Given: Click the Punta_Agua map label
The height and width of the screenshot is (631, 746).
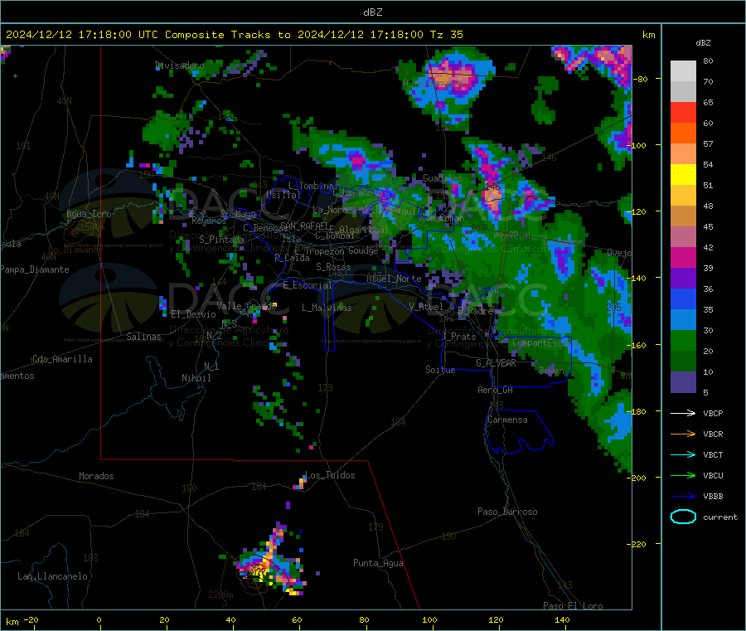Looking at the screenshot, I should click(378, 563).
